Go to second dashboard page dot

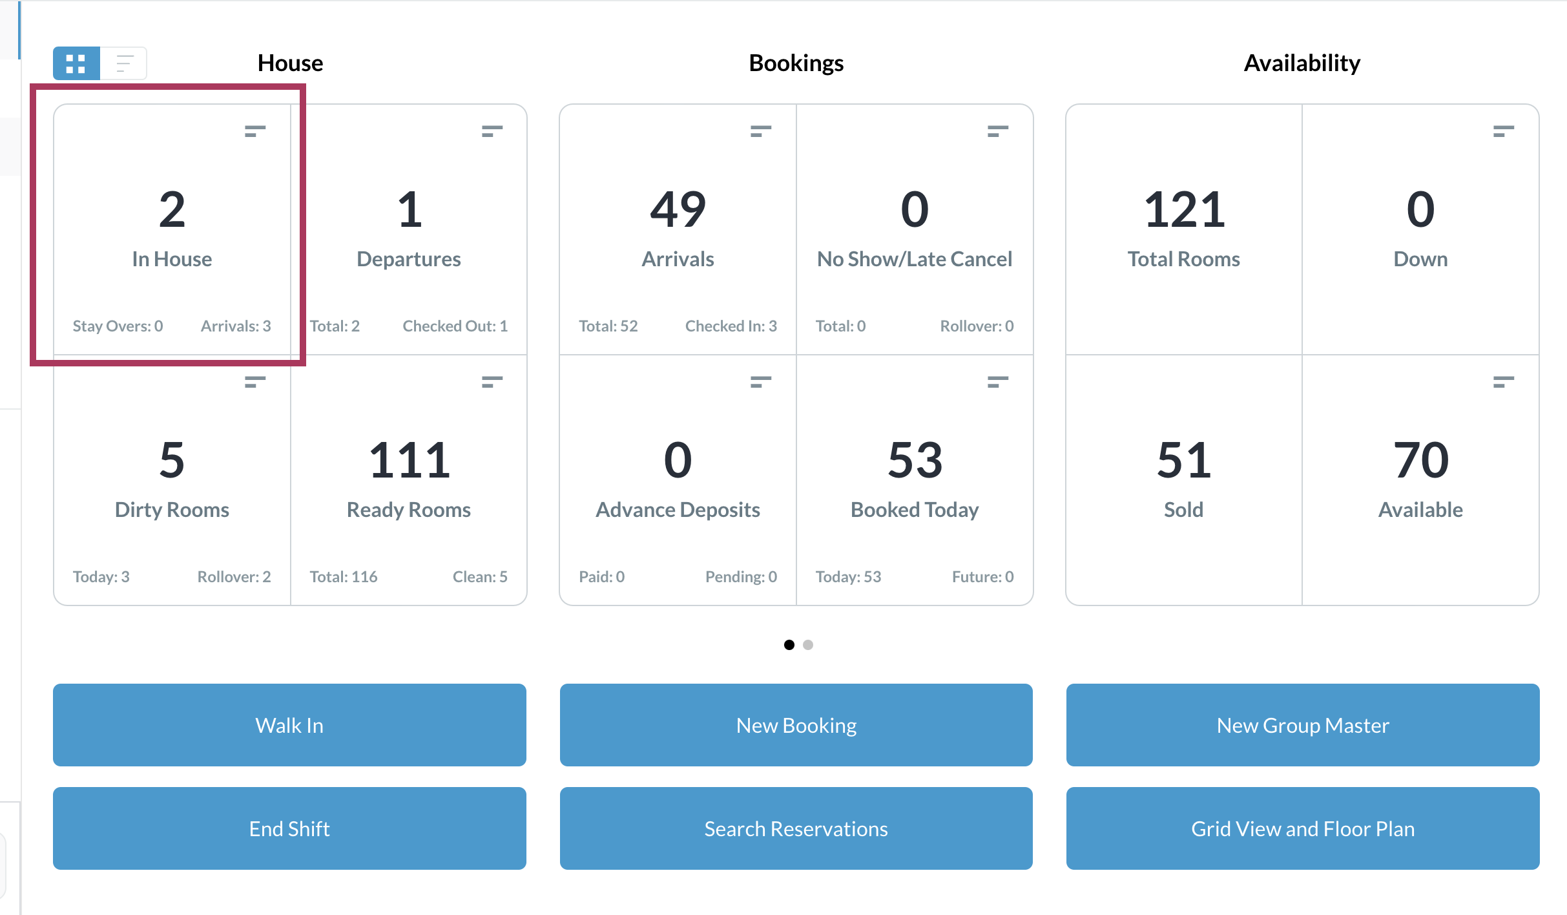807,645
